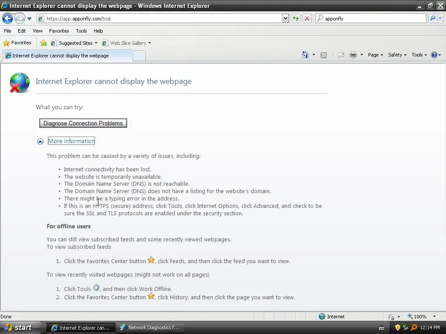The width and height of the screenshot is (446, 334).
Task: Select the 'cannot display the webpage' tab
Action: point(68,56)
